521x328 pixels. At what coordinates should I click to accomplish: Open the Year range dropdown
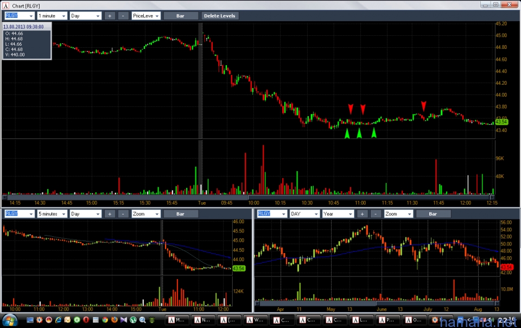click(x=350, y=214)
